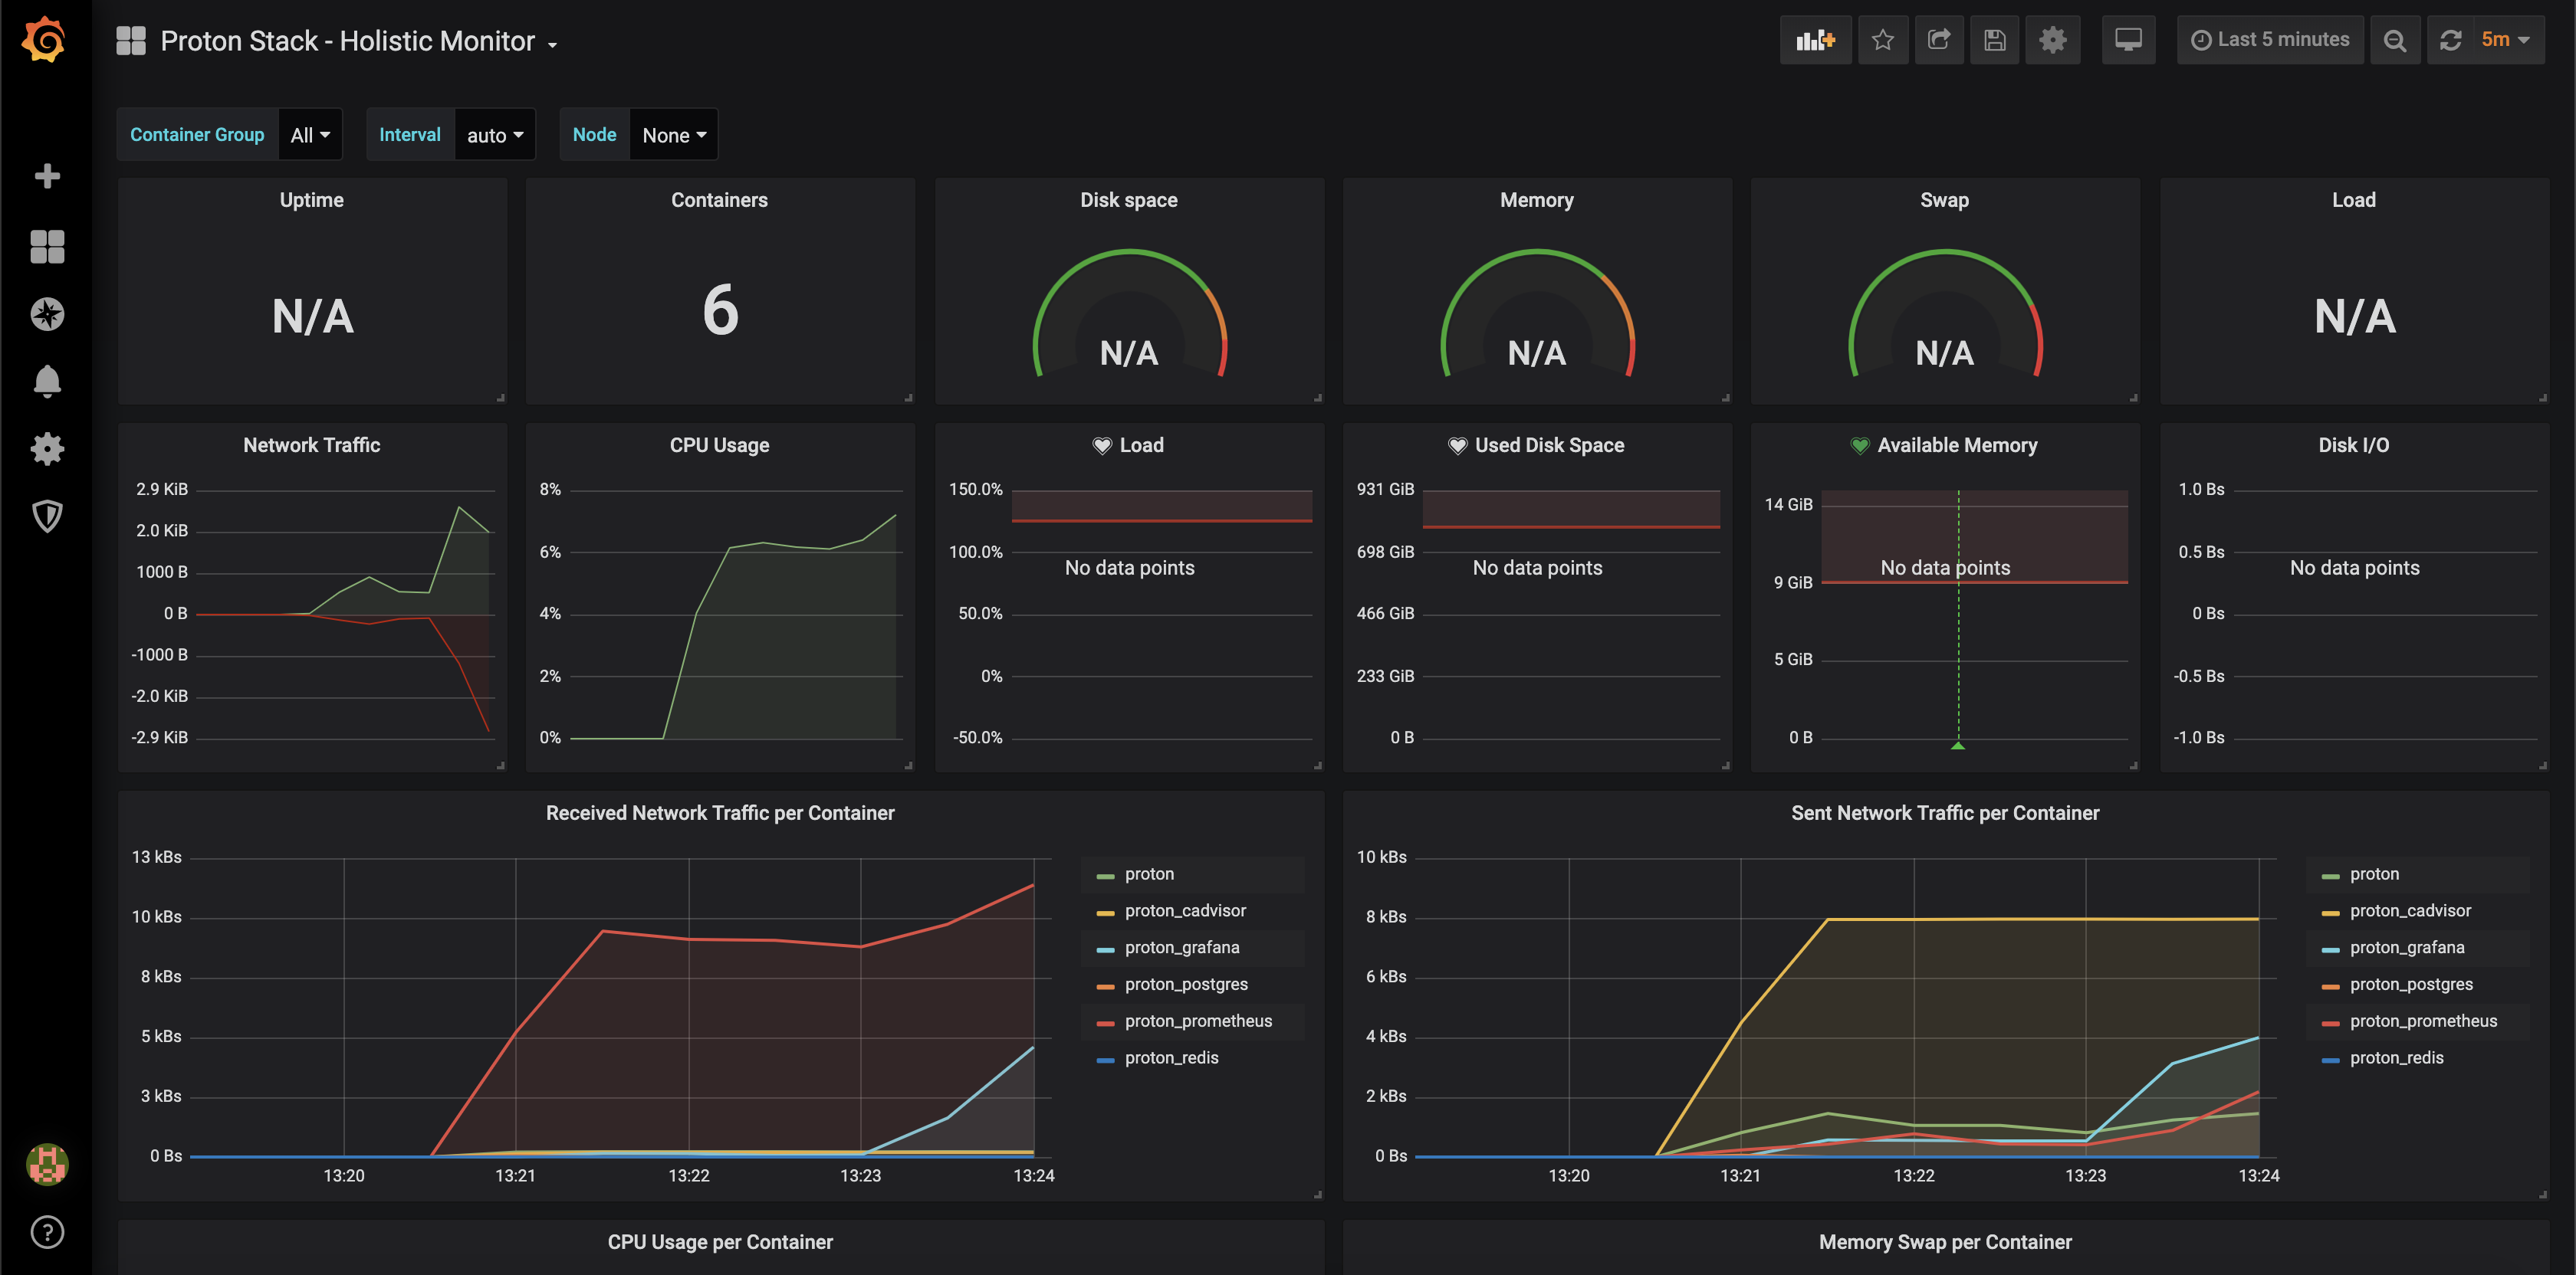The height and width of the screenshot is (1275, 2576).
Task: Click the Interval variable label
Action: (410, 135)
